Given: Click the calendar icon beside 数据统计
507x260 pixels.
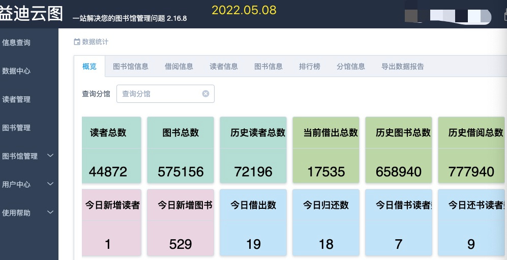Looking at the screenshot, I should [77, 42].
